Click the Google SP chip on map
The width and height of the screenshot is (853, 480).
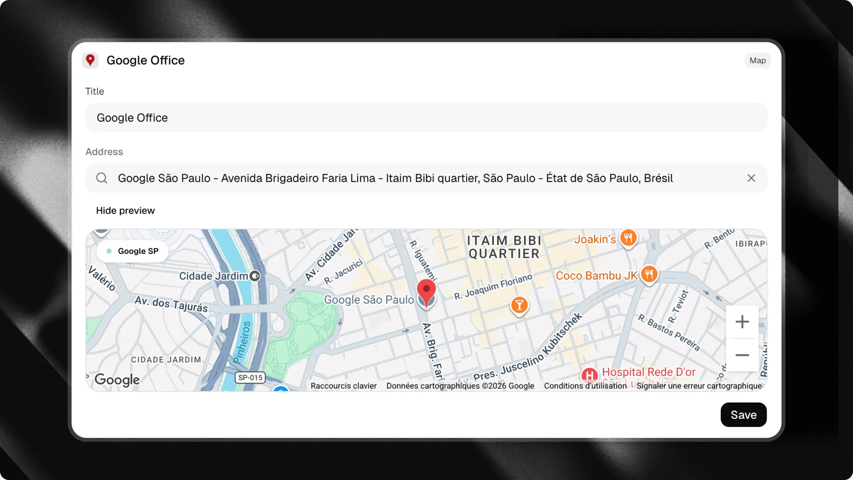[x=133, y=251]
